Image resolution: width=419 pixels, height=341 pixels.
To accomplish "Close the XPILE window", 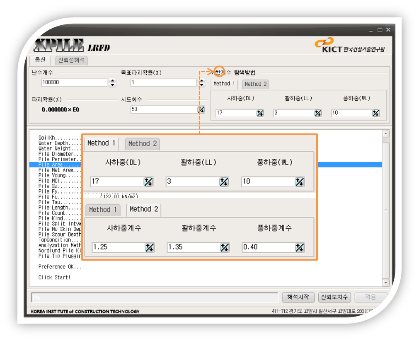I will pyautogui.click(x=388, y=30).
